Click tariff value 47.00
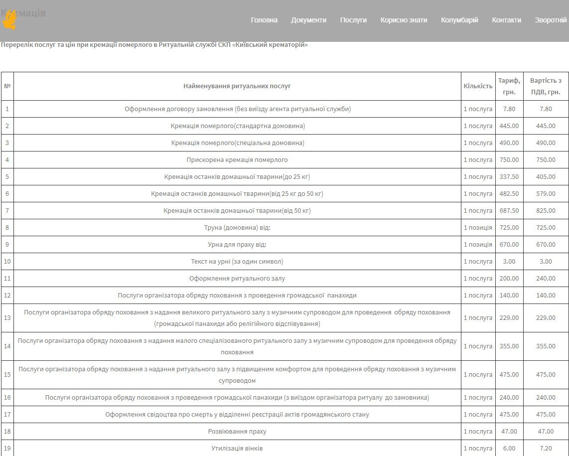Viewport: 569px width, 456px height. [509, 431]
